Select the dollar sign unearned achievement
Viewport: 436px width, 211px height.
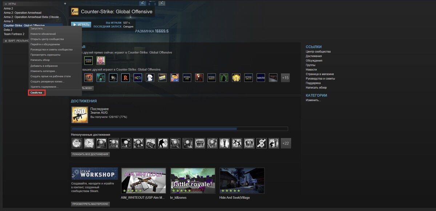click(261, 143)
